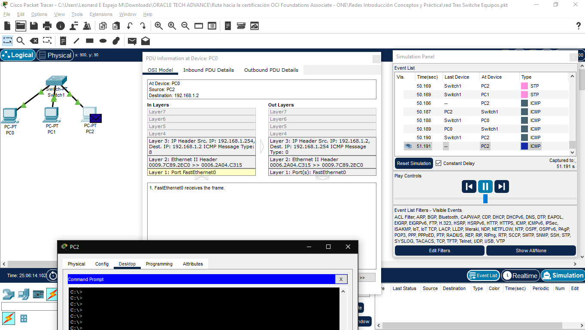Copy selection with the Copy toolbar icon
585x330 pixels.
pos(103,26)
